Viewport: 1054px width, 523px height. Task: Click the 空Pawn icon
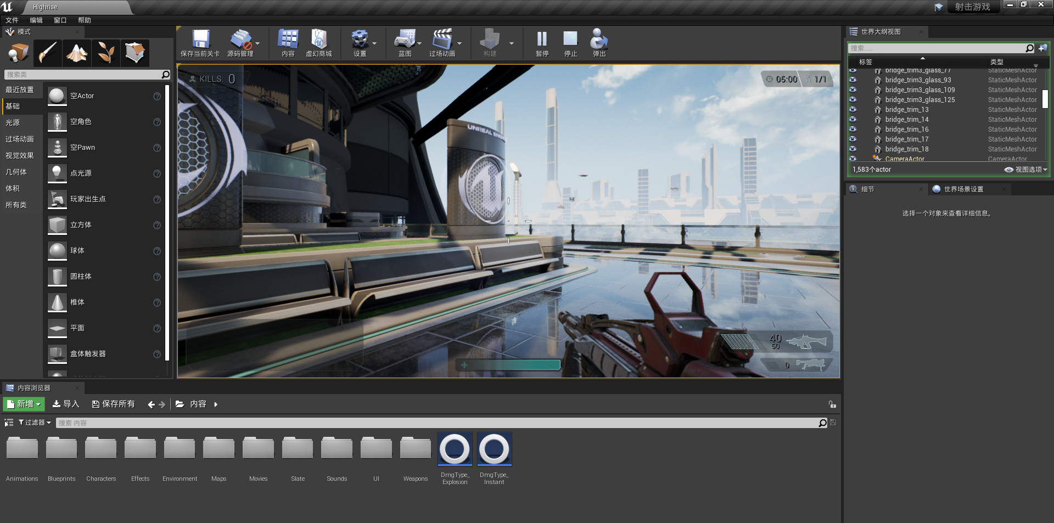click(57, 148)
